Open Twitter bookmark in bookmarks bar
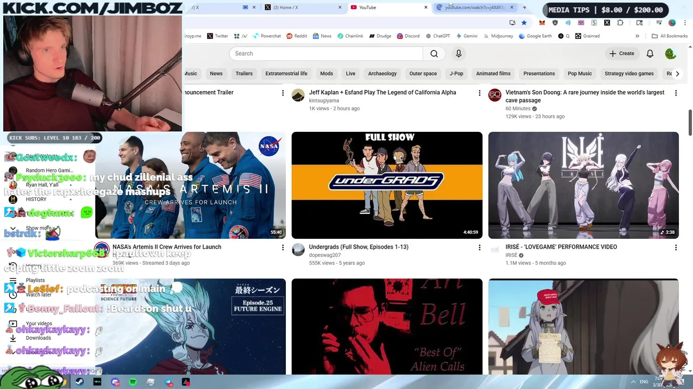 (x=217, y=36)
